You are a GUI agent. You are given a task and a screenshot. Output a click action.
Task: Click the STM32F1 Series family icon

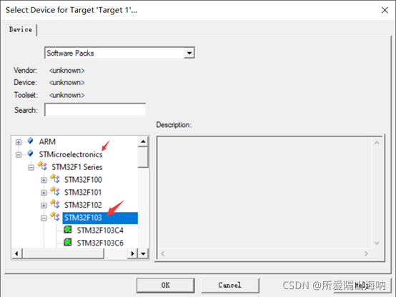(42, 166)
